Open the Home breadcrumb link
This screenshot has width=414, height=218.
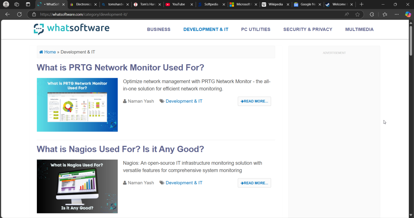click(50, 52)
